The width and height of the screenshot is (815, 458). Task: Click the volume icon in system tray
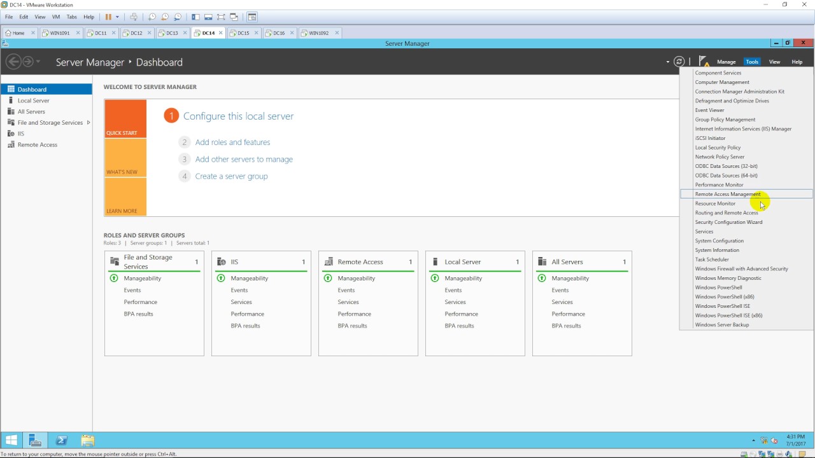point(775,440)
